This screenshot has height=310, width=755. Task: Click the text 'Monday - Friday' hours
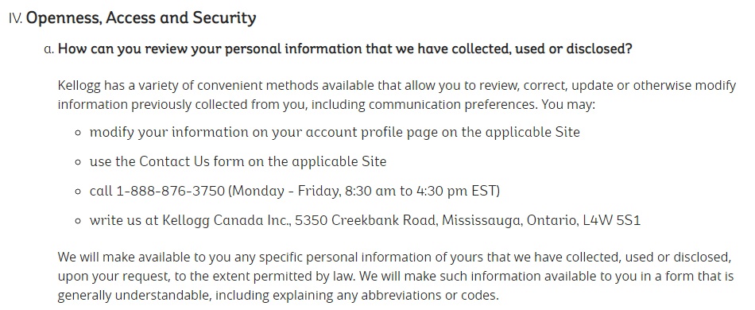286,191
